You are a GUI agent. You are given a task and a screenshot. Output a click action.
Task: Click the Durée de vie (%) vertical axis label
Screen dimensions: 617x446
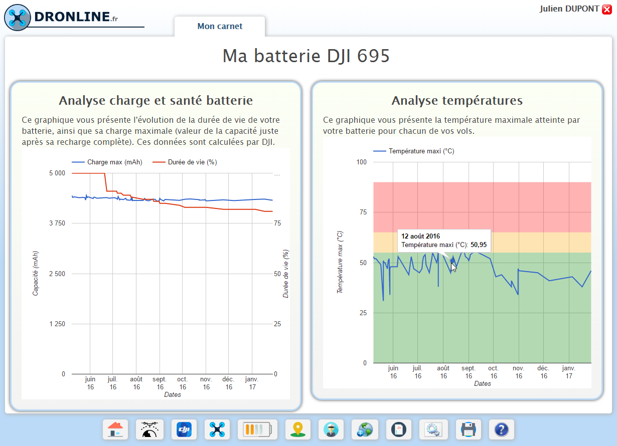tap(286, 274)
